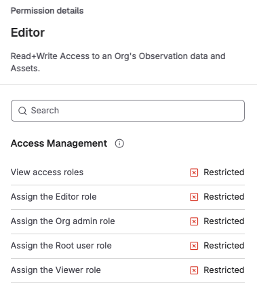This screenshot has width=257, height=294.
Task: Select the 'View access roles' row label
Action: (47, 172)
